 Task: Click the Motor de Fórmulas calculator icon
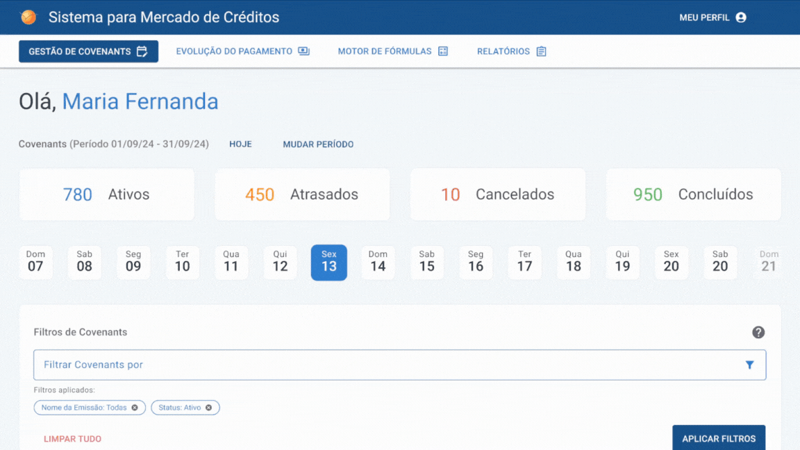(443, 51)
